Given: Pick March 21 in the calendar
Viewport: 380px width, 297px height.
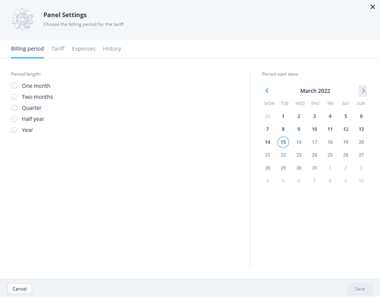Looking at the screenshot, I should [x=267, y=155].
